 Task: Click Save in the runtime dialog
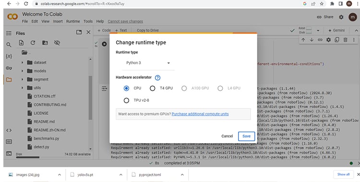tap(246, 136)
